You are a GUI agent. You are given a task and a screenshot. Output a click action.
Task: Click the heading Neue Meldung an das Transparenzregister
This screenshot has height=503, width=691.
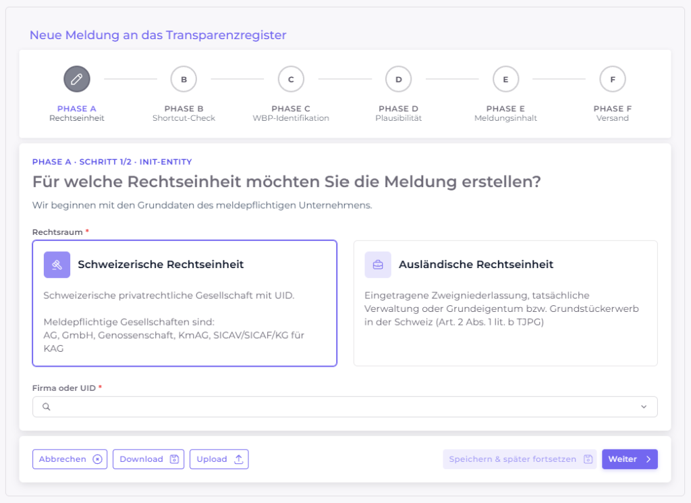click(158, 35)
